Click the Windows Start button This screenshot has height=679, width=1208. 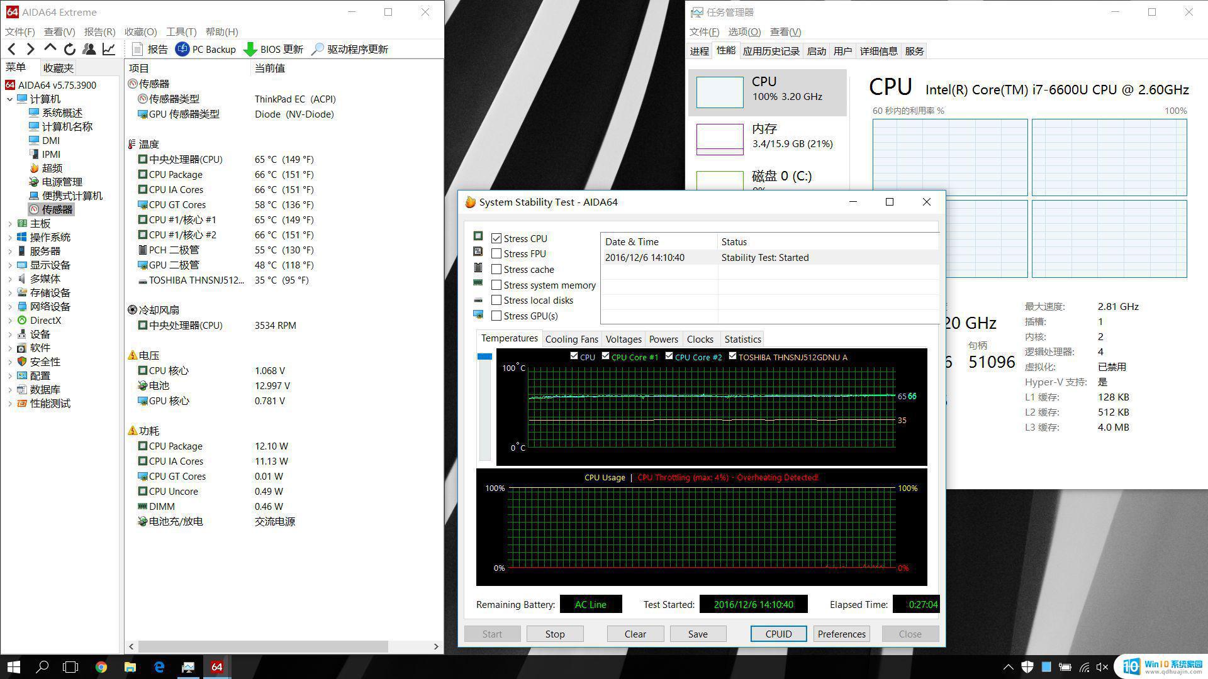[x=13, y=667]
